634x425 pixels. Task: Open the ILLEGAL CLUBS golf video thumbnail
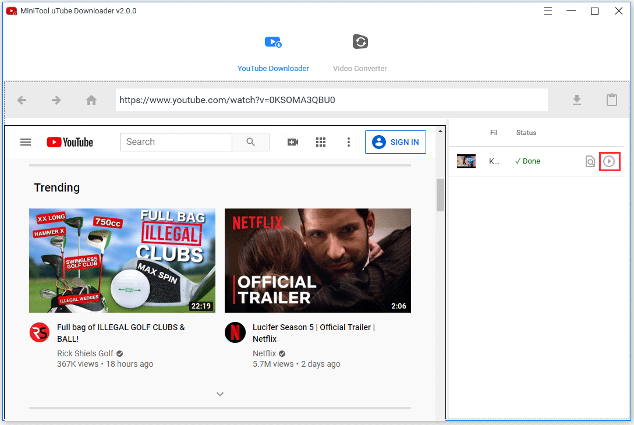point(122,260)
